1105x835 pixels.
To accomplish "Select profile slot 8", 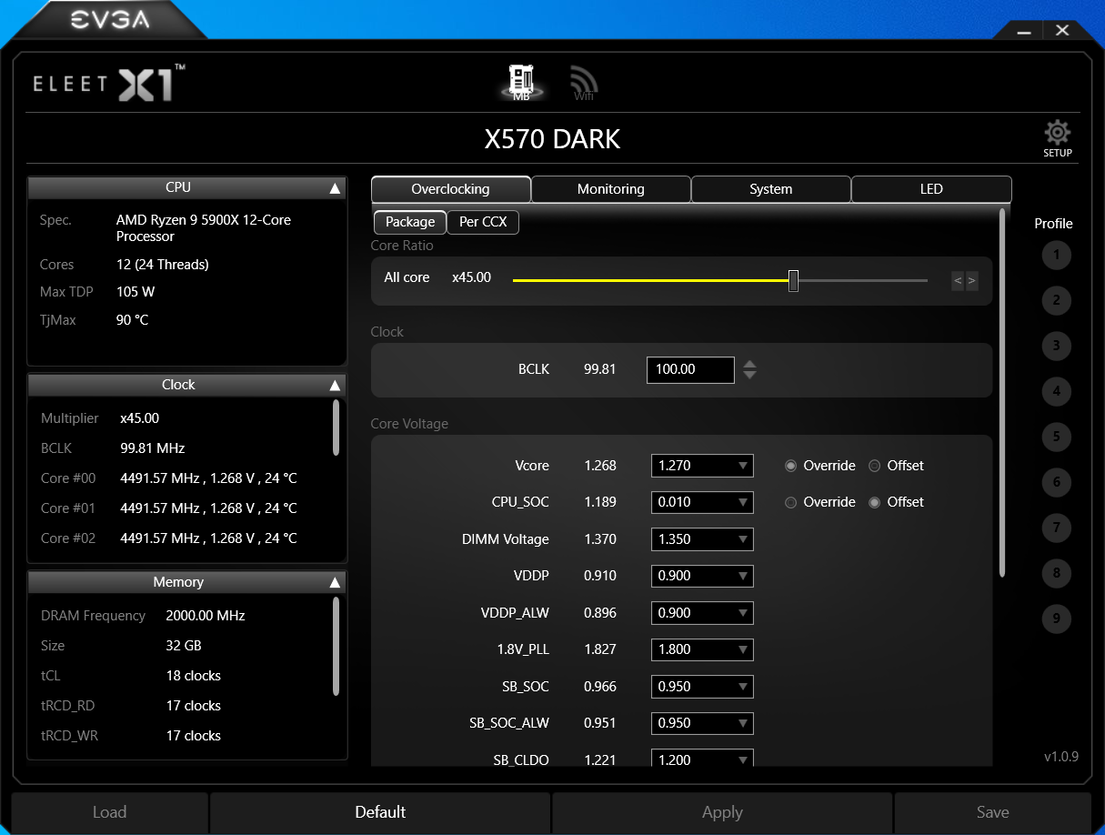I will point(1056,573).
